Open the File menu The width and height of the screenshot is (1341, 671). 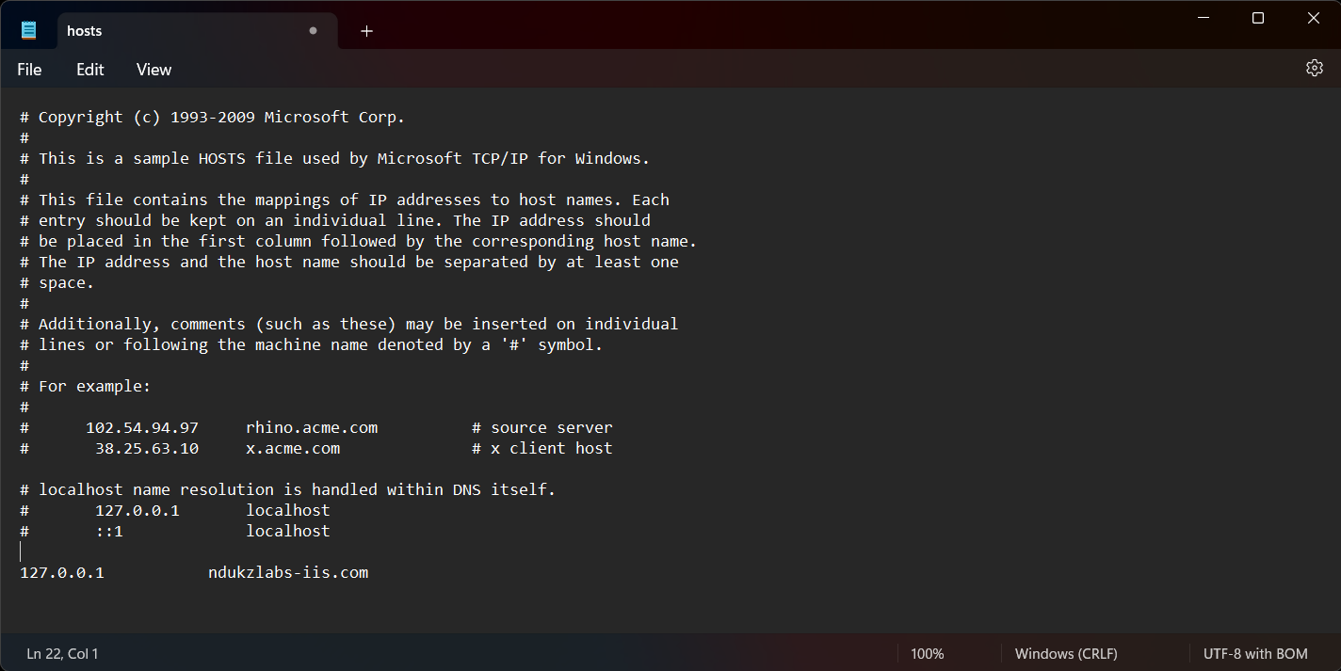pos(28,69)
